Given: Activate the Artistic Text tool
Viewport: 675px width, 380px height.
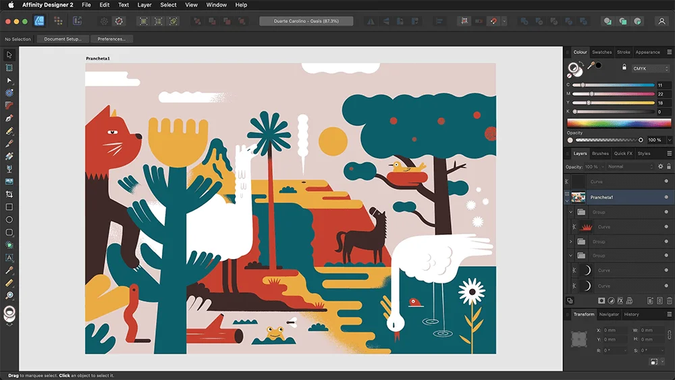Looking at the screenshot, I should pos(9,257).
